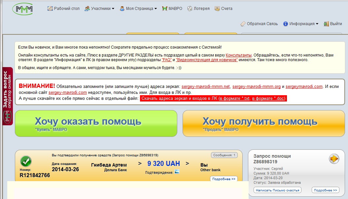Click the Other bank label
The width and height of the screenshot is (348, 199).
210,170
